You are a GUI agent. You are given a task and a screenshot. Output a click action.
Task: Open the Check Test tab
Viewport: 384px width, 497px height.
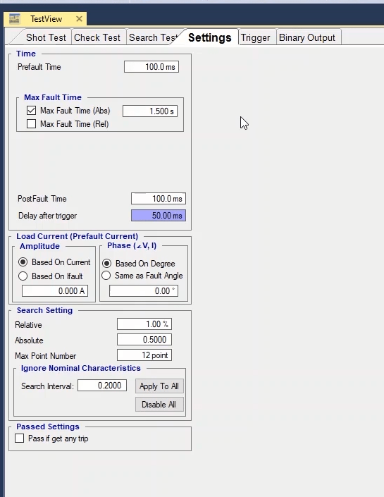point(97,37)
